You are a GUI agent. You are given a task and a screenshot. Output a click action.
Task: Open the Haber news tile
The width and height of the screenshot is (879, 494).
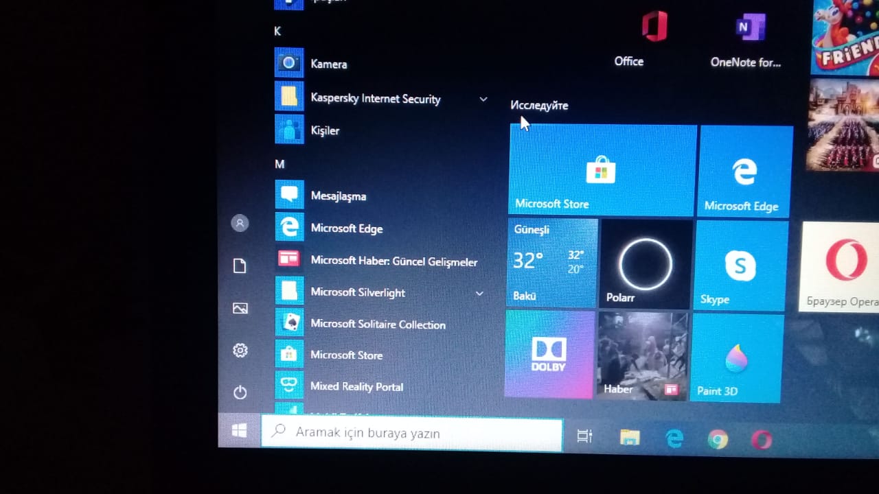pyautogui.click(x=642, y=356)
